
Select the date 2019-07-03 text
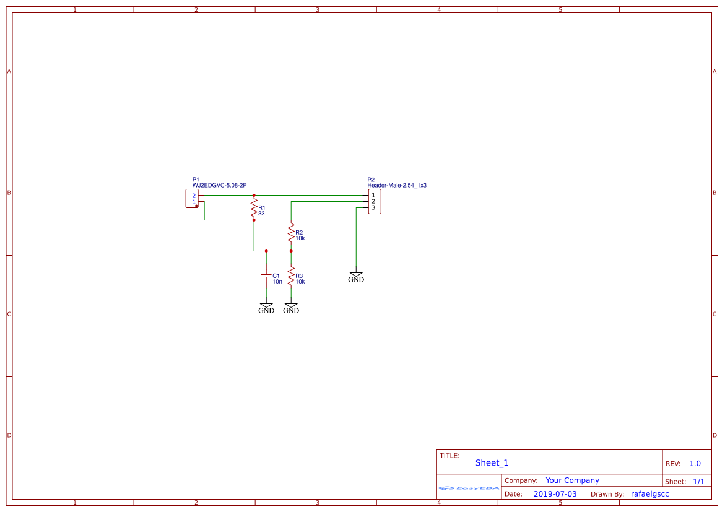555,493
